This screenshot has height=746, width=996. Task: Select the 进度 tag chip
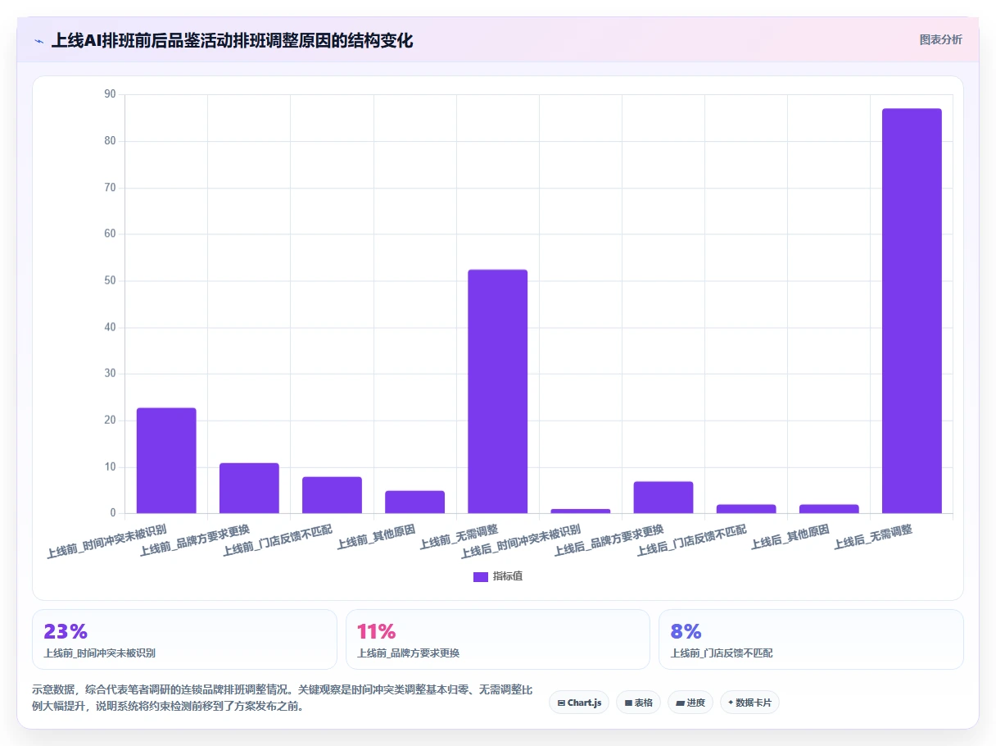point(690,703)
